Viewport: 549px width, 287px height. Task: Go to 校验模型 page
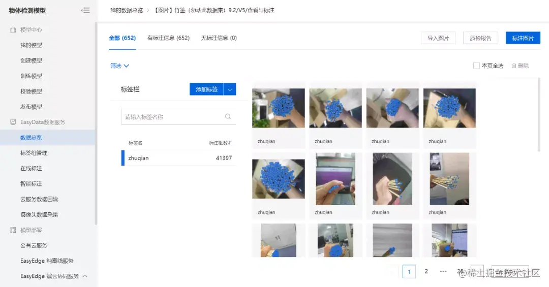(31, 91)
